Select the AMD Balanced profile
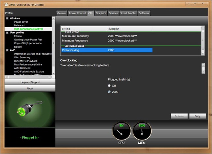 click(22, 68)
